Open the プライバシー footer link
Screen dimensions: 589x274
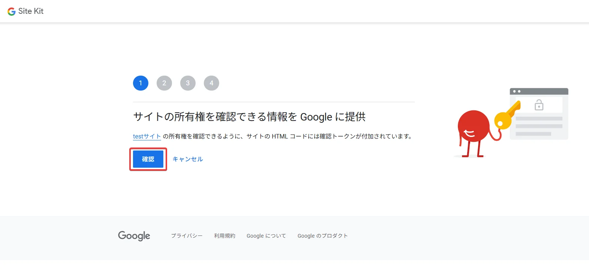click(x=187, y=236)
